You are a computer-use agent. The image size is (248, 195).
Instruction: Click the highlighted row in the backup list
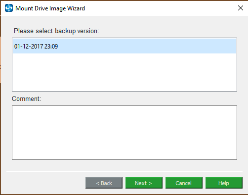pos(124,46)
